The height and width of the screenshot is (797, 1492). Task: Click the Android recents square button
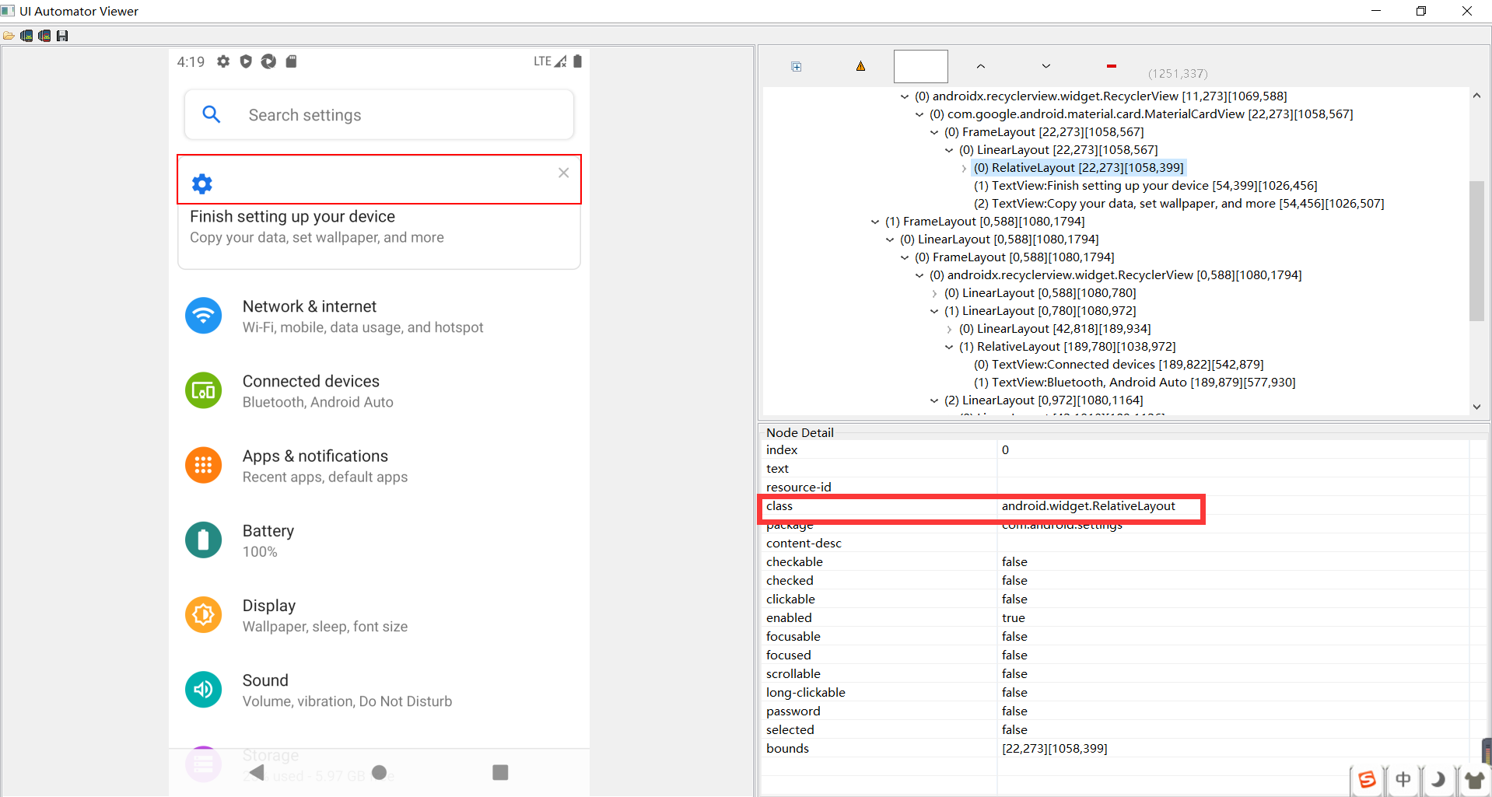500,772
